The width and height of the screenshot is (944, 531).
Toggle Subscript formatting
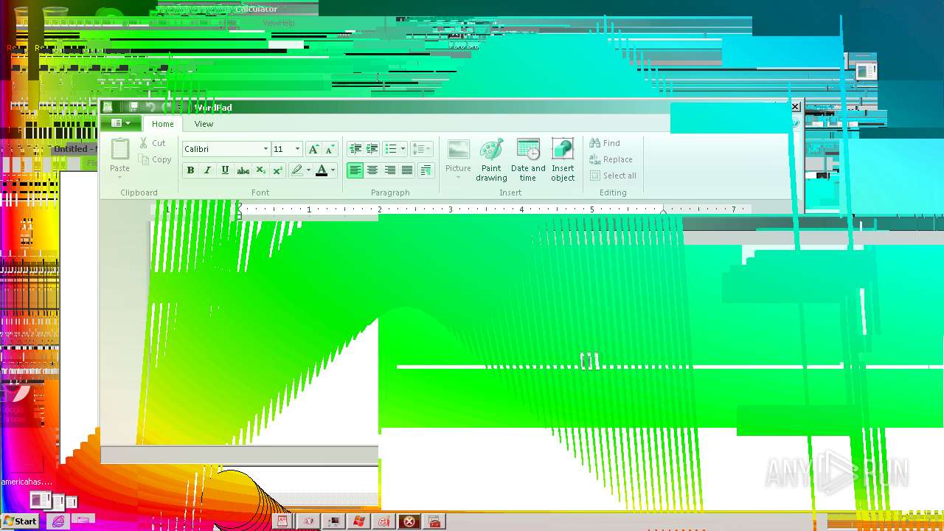click(x=260, y=170)
